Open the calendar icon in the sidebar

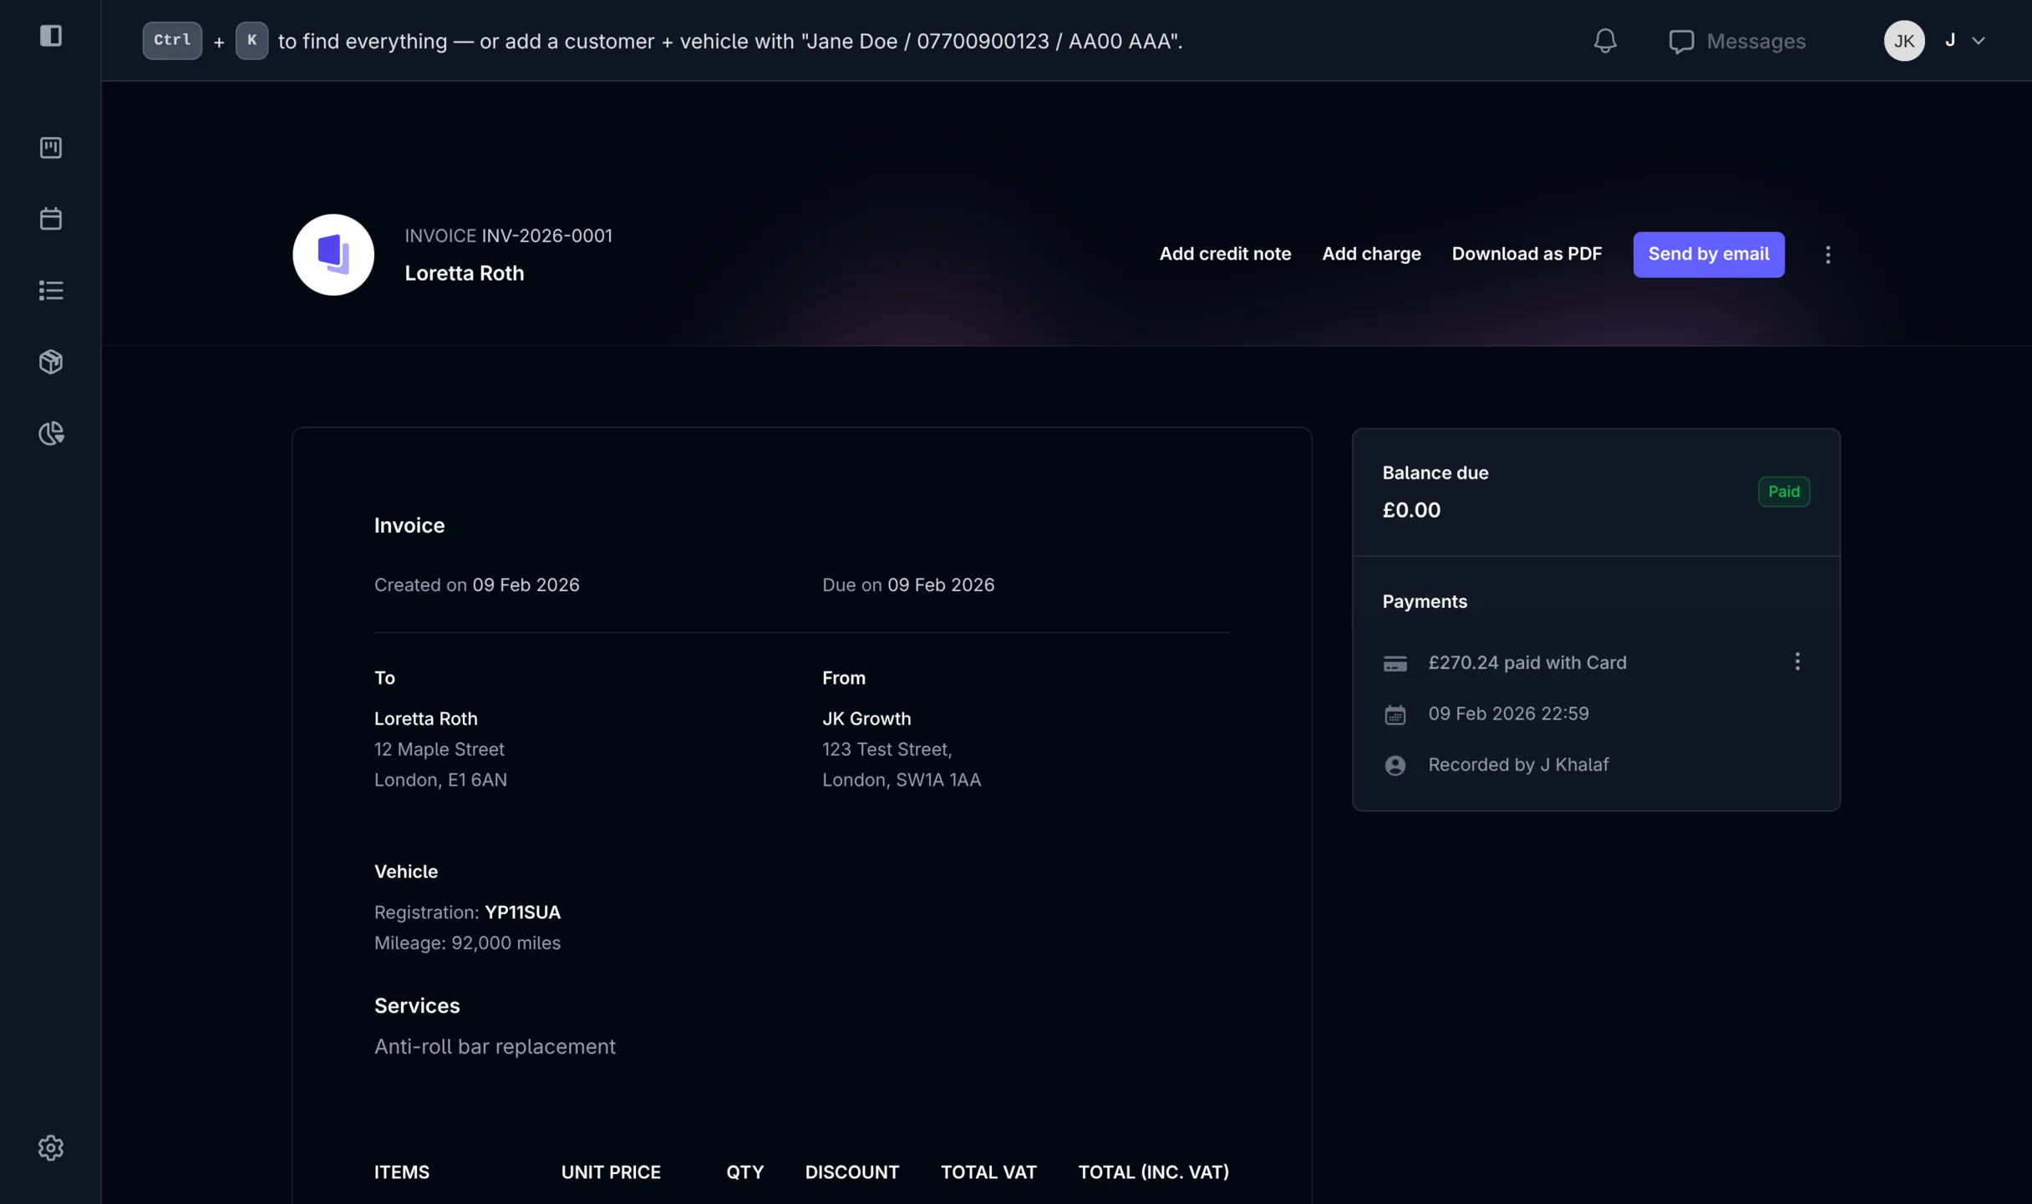coord(50,219)
